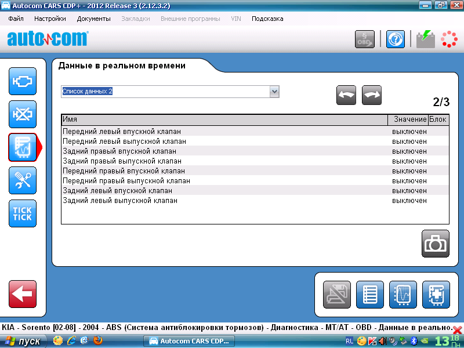Viewport: 464px width, 348px height.
Task: Expand the 'Список данных 2' dropdown
Action: (x=274, y=92)
